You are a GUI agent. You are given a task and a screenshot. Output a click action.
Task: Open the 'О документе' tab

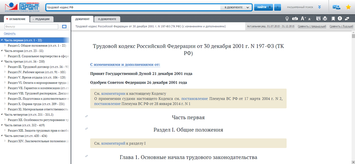pyautogui.click(x=107, y=19)
